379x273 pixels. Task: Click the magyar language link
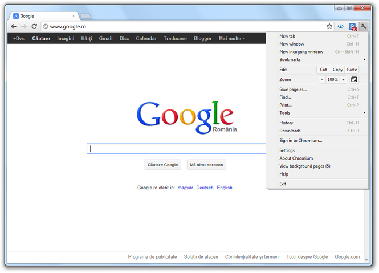[x=185, y=188]
